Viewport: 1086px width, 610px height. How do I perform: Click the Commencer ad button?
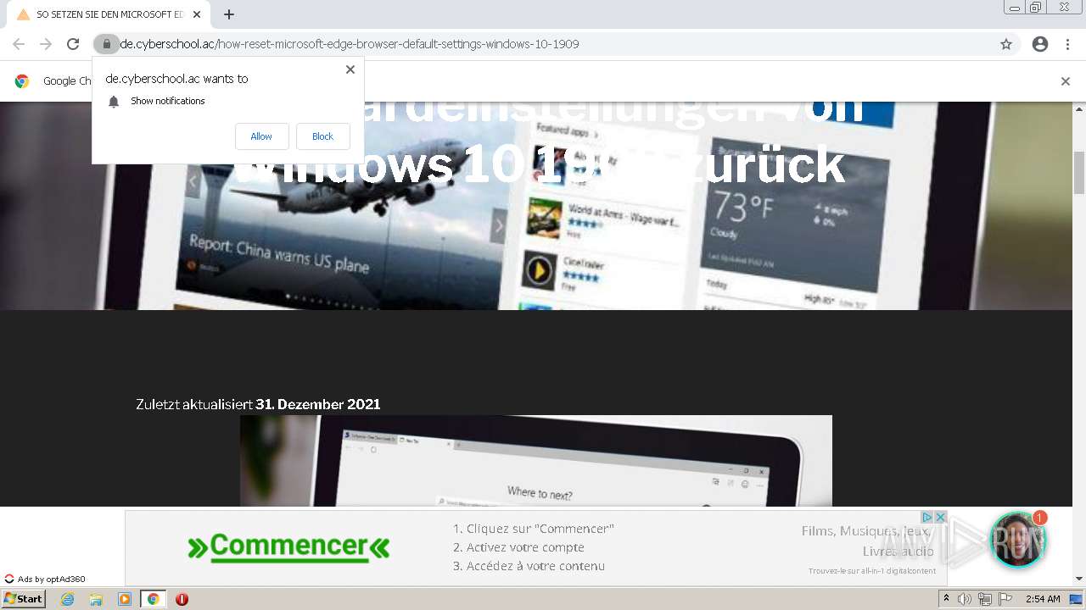[288, 547]
